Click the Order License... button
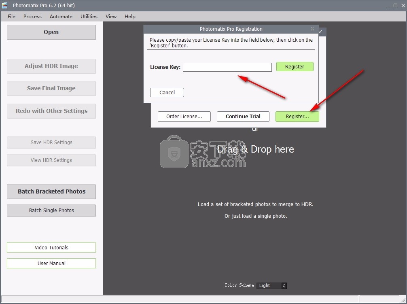The width and height of the screenshot is (407, 304). coord(184,116)
